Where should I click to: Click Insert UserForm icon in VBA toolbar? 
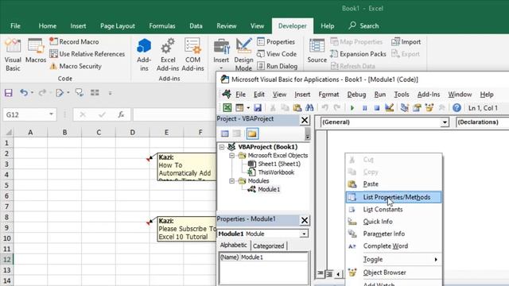[x=239, y=108]
